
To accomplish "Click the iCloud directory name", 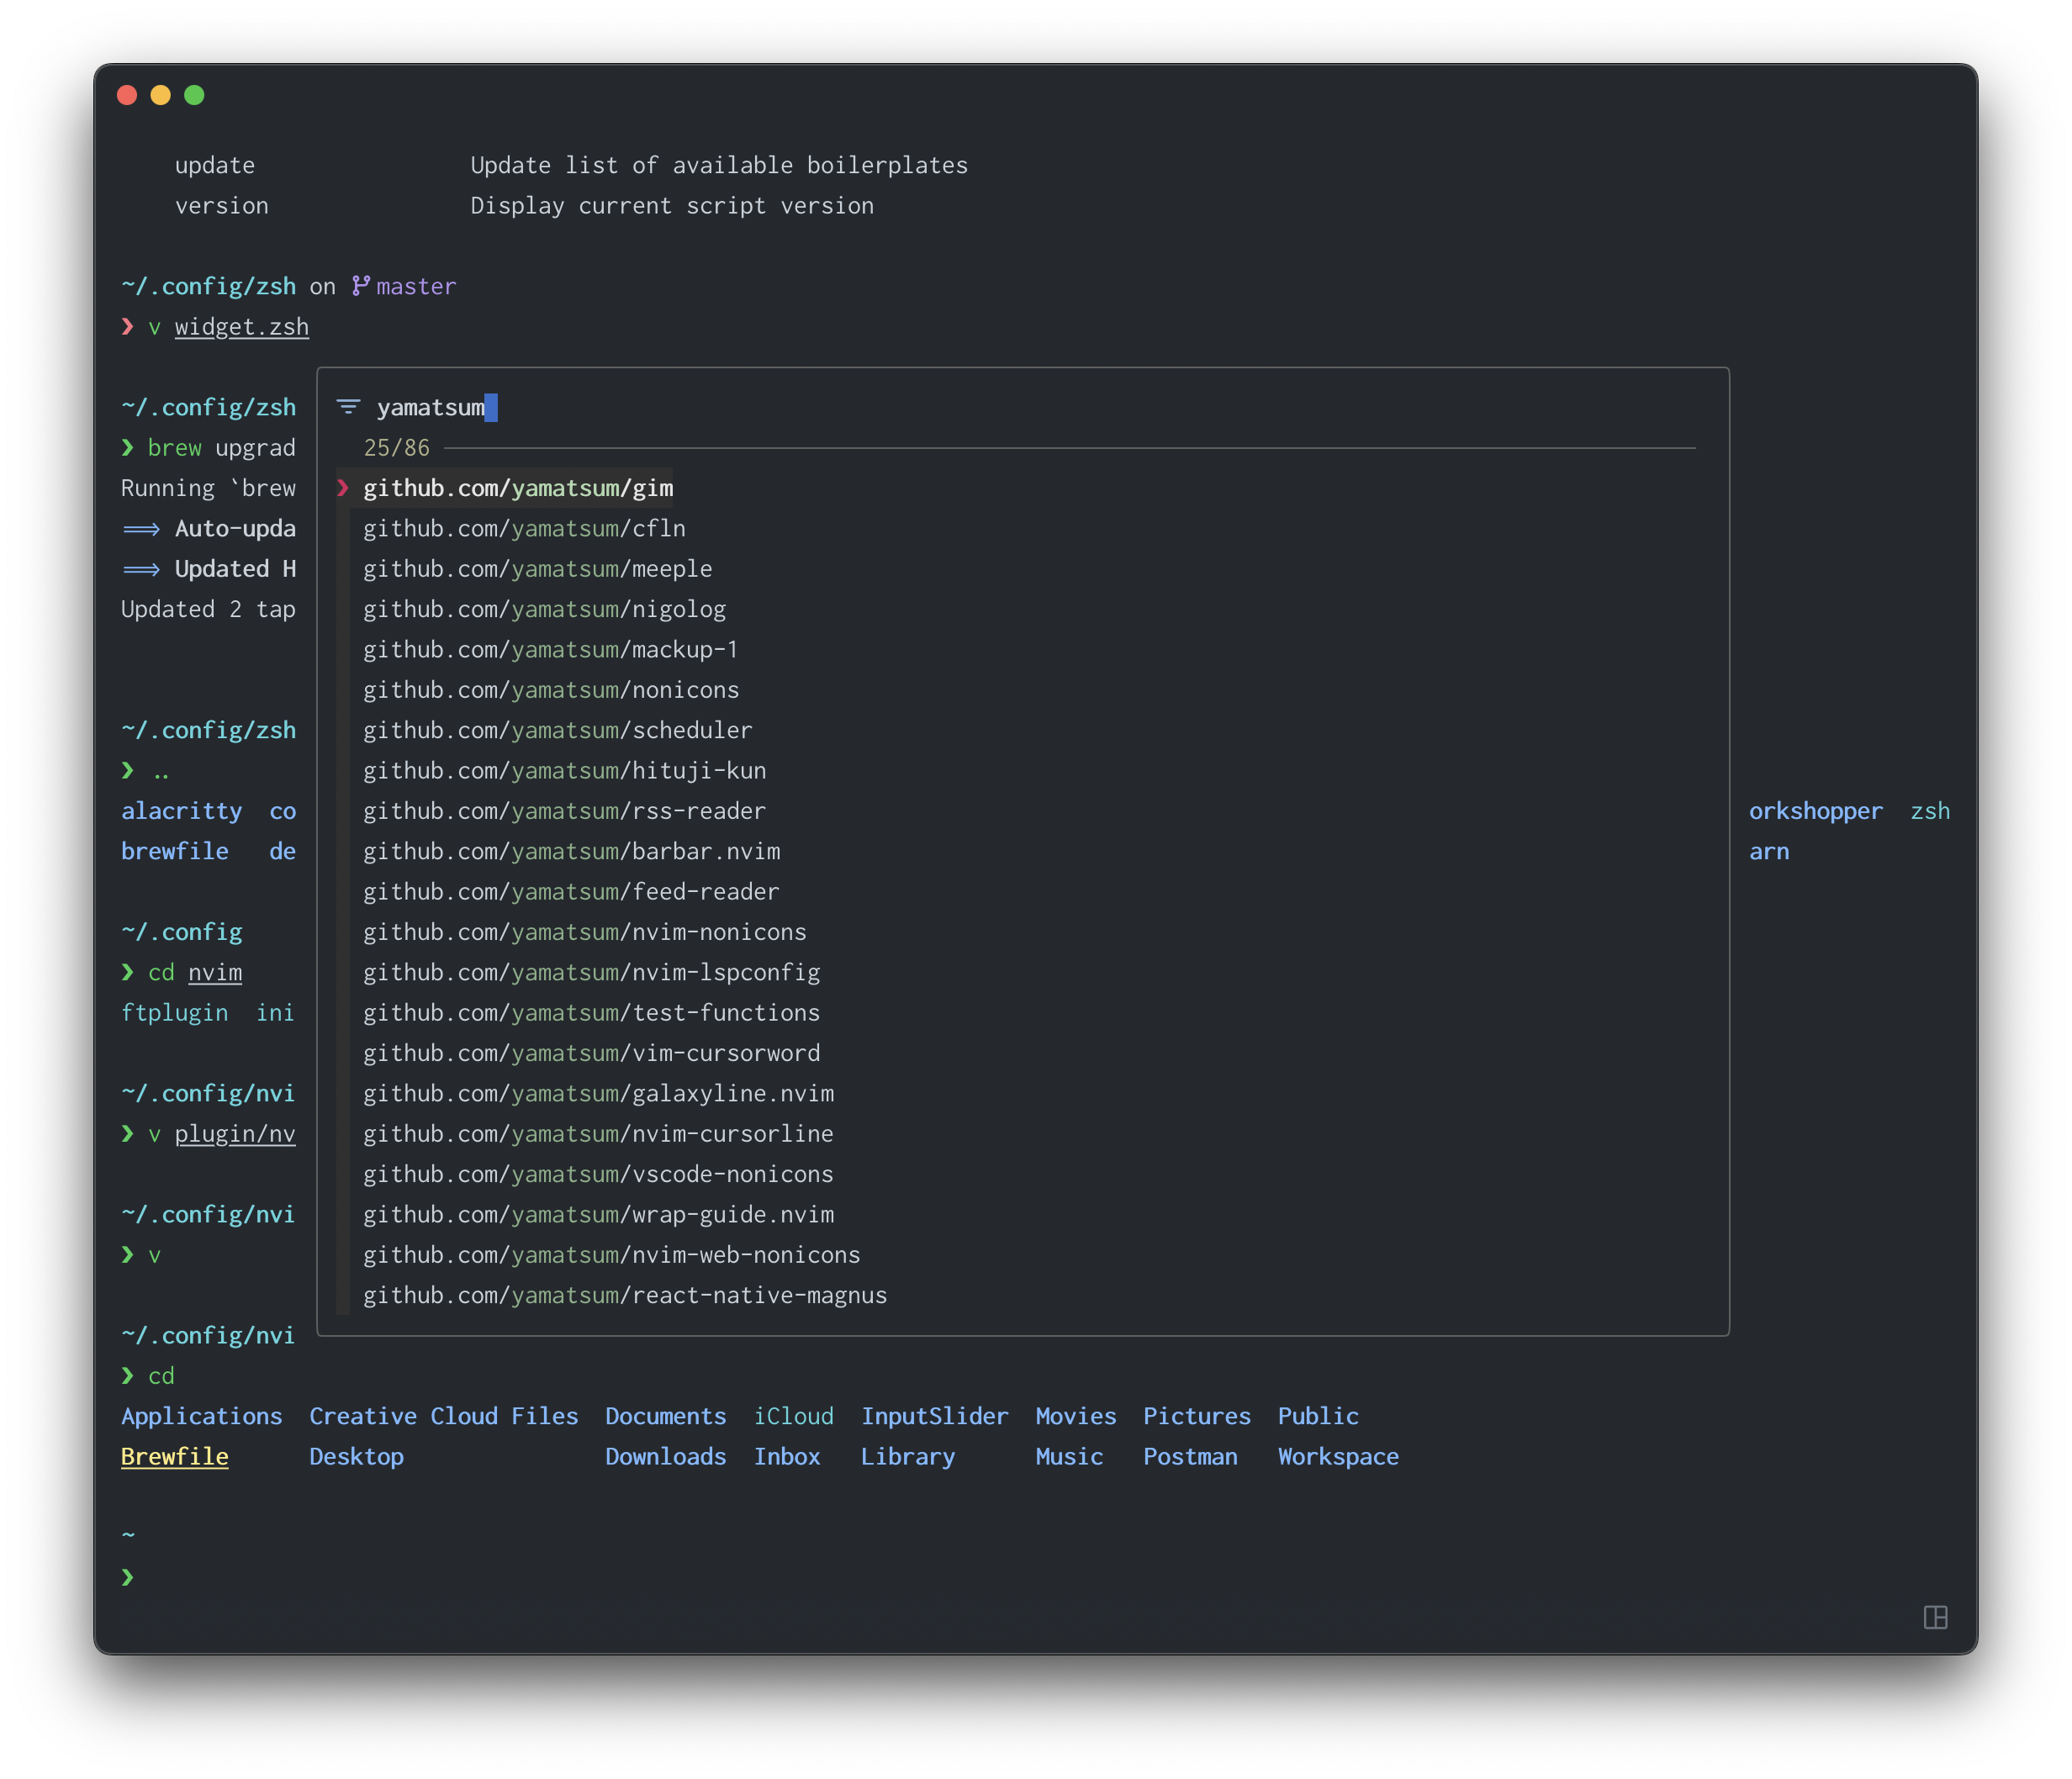I will [794, 1416].
